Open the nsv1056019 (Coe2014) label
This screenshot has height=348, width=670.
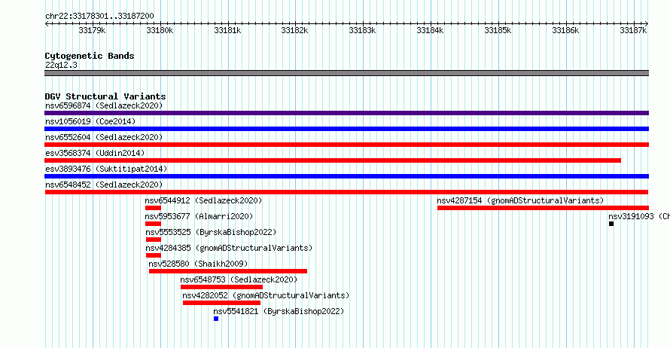[90, 121]
